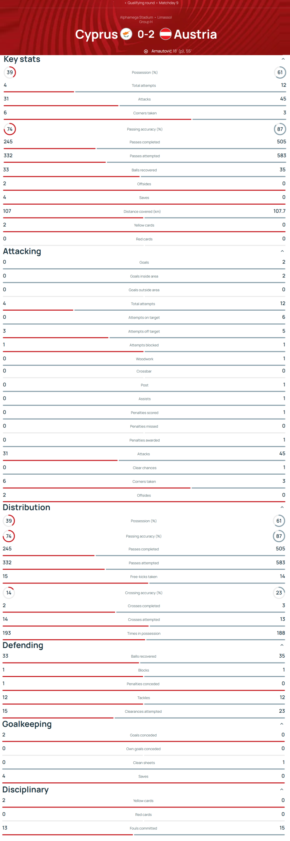Click Austria passing accuracy gauge in Key stats
This screenshot has width=290, height=841.
tap(280, 129)
